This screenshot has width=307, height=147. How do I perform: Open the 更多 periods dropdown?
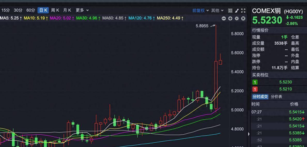pos(82,10)
